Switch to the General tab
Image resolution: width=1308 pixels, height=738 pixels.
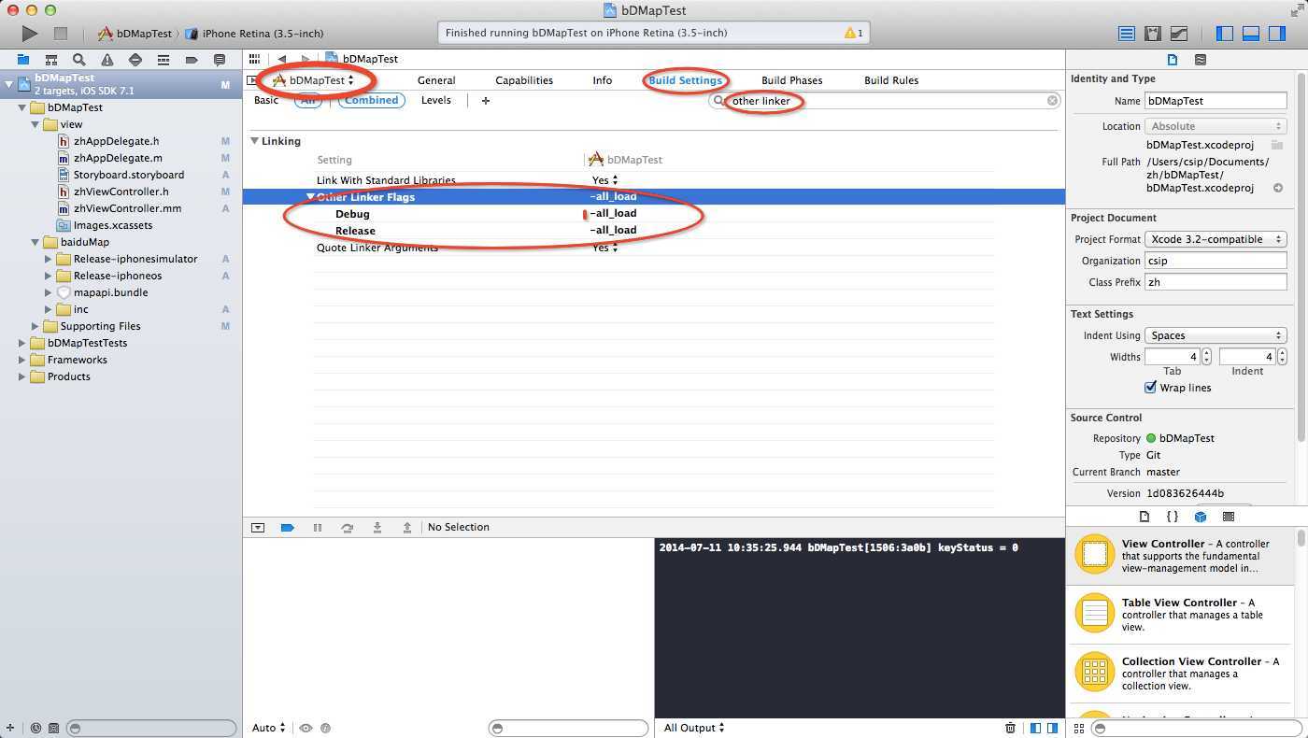click(436, 80)
